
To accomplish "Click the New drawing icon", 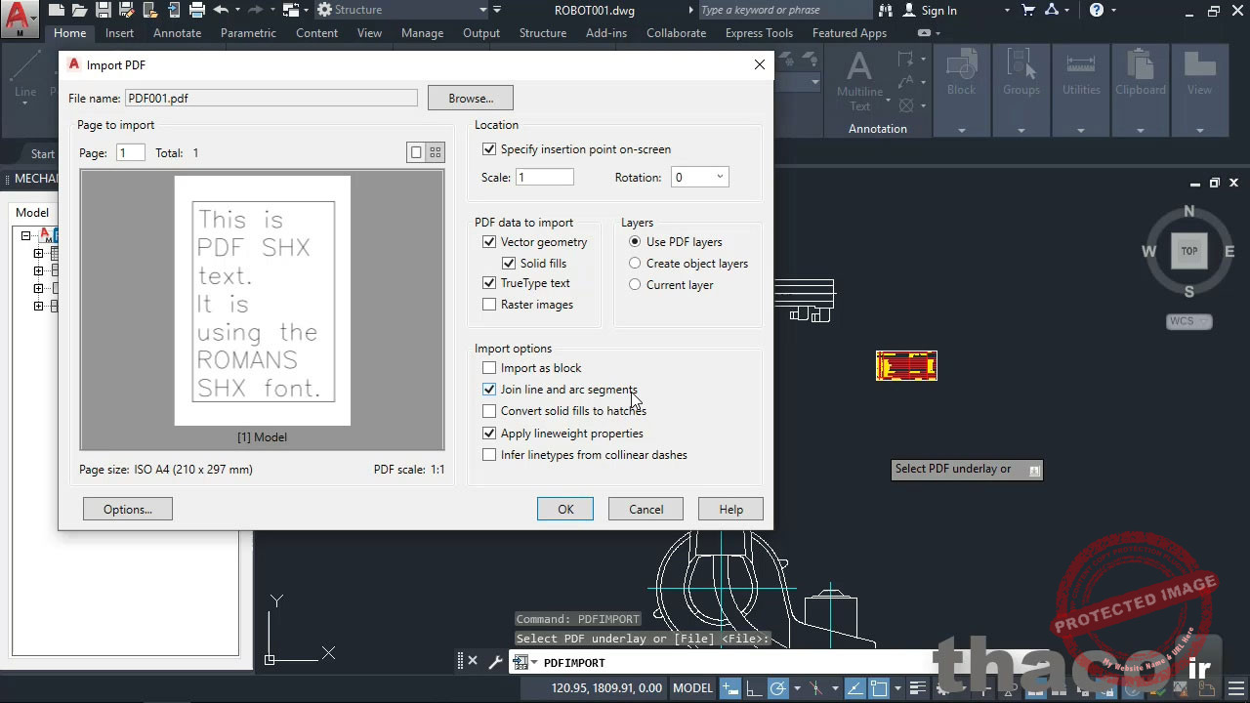I will tap(57, 10).
